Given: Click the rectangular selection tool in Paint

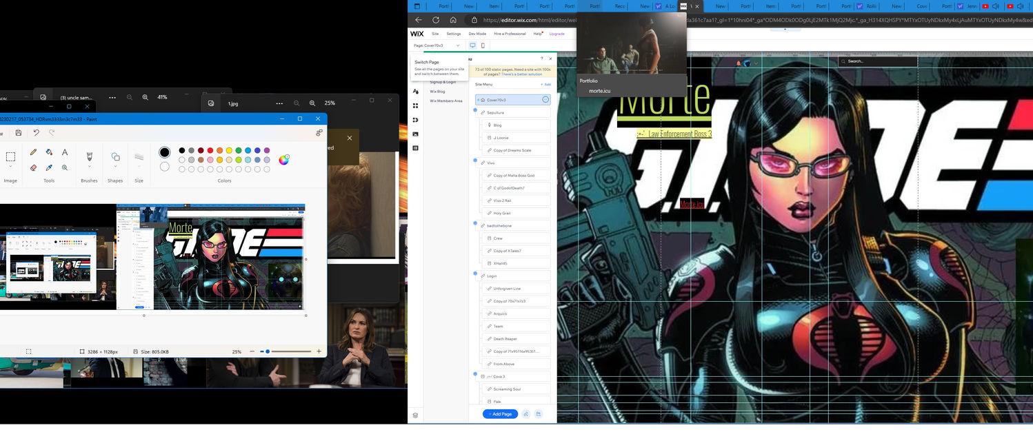Looking at the screenshot, I should click(x=10, y=156).
